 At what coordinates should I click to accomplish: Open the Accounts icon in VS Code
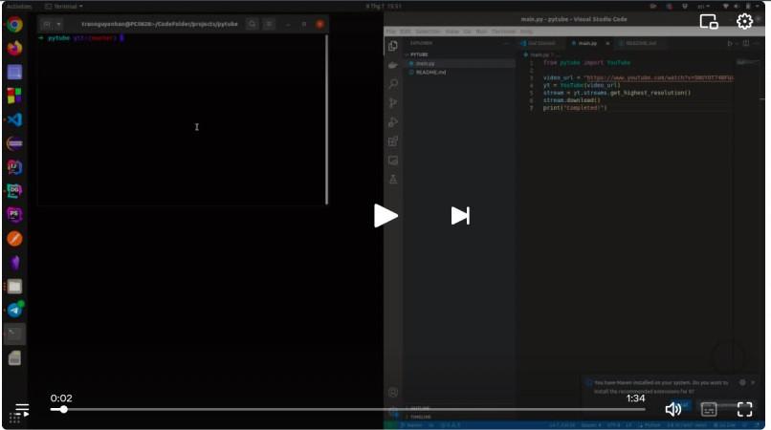[393, 392]
